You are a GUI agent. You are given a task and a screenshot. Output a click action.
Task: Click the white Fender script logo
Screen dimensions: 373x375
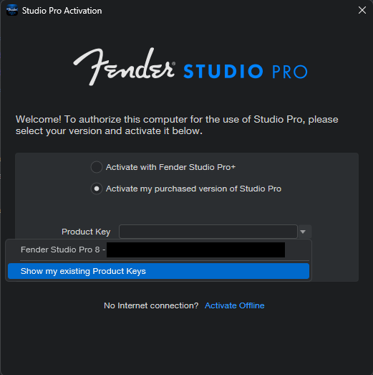coord(124,67)
